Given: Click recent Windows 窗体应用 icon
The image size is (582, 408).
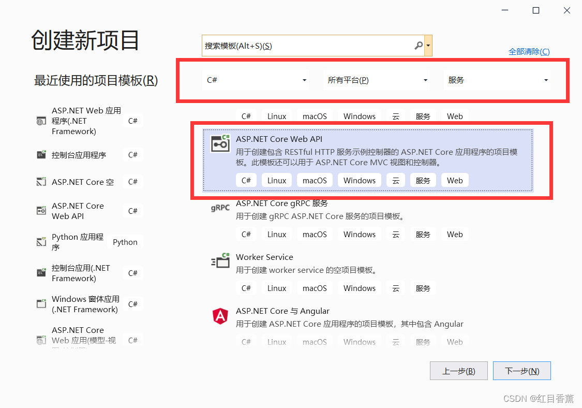Looking at the screenshot, I should 41,303.
